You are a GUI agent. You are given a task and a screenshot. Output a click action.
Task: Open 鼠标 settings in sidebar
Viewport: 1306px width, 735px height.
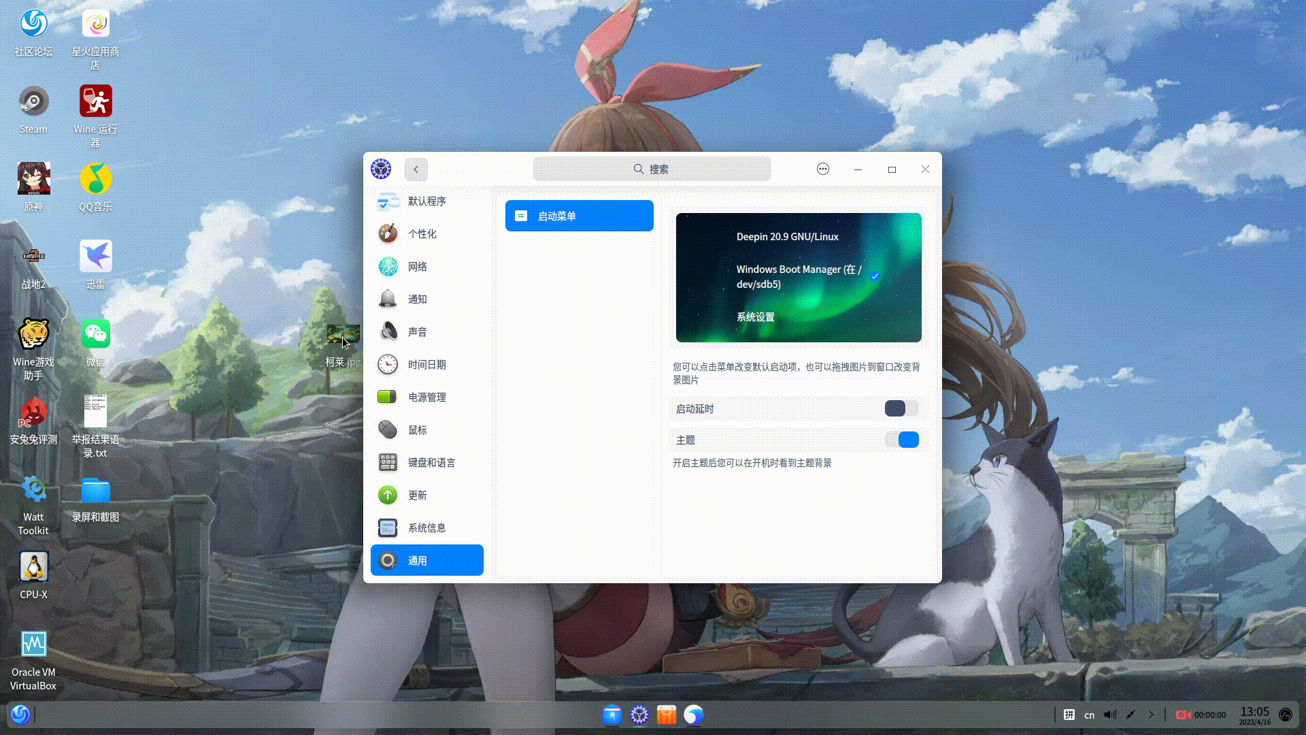tap(417, 429)
